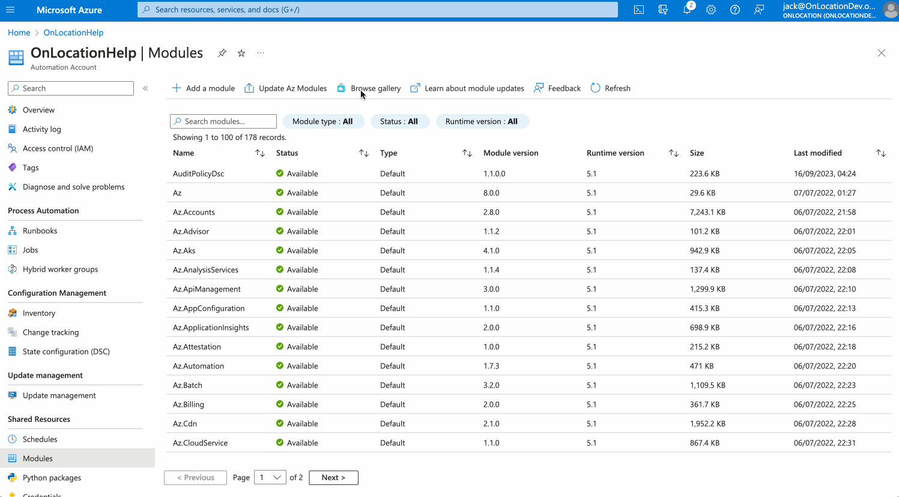Focus the Search modules field
Screen dimensions: 899x497
tap(223, 121)
